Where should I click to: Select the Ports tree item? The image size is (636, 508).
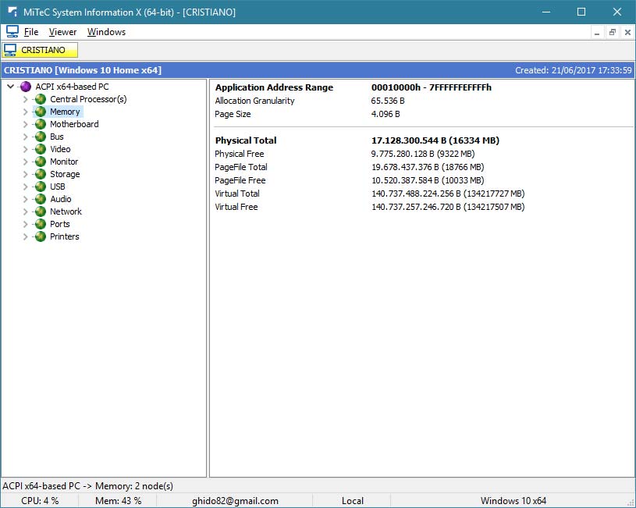coord(60,224)
